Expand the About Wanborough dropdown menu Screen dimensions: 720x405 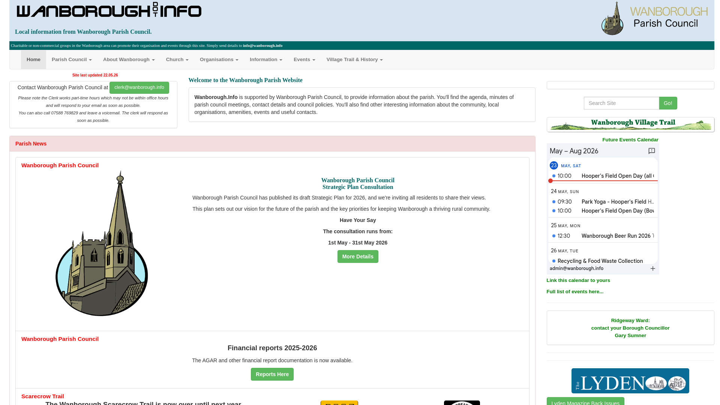(x=129, y=60)
